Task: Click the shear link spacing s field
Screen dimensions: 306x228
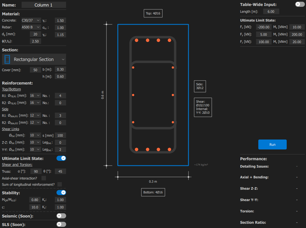Action: pos(60,135)
